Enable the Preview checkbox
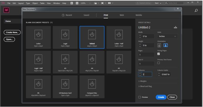The image size is (203, 107). pos(140,97)
